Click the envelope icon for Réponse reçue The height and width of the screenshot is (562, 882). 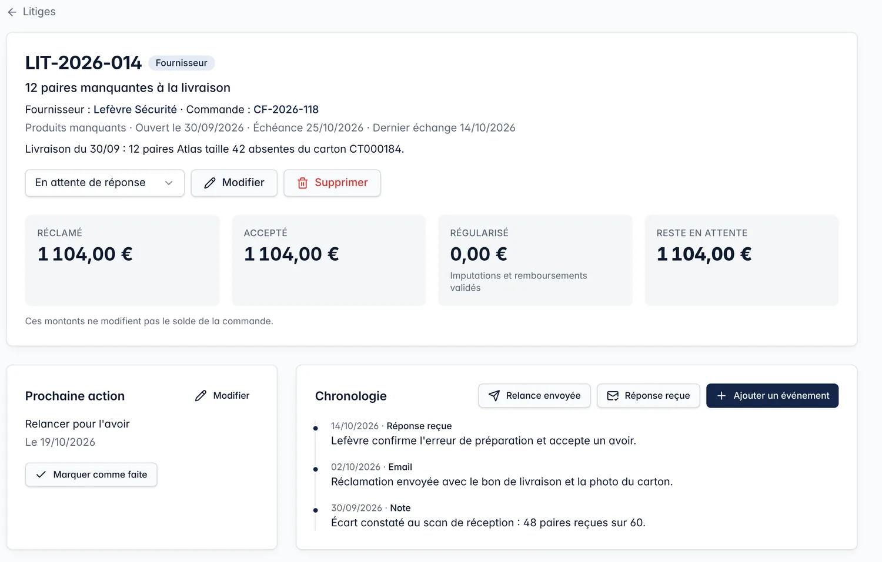click(x=613, y=396)
